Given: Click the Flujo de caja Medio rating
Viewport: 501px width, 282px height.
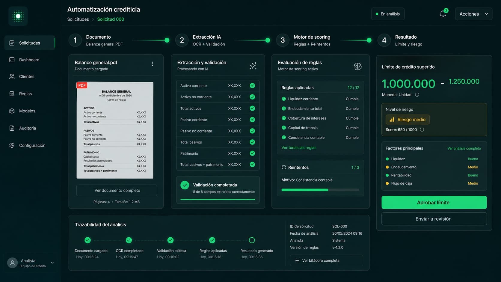Looking at the screenshot, I should [x=473, y=183].
